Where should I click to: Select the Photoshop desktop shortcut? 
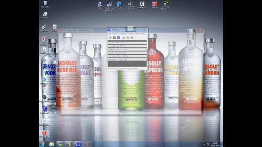[119, 5]
